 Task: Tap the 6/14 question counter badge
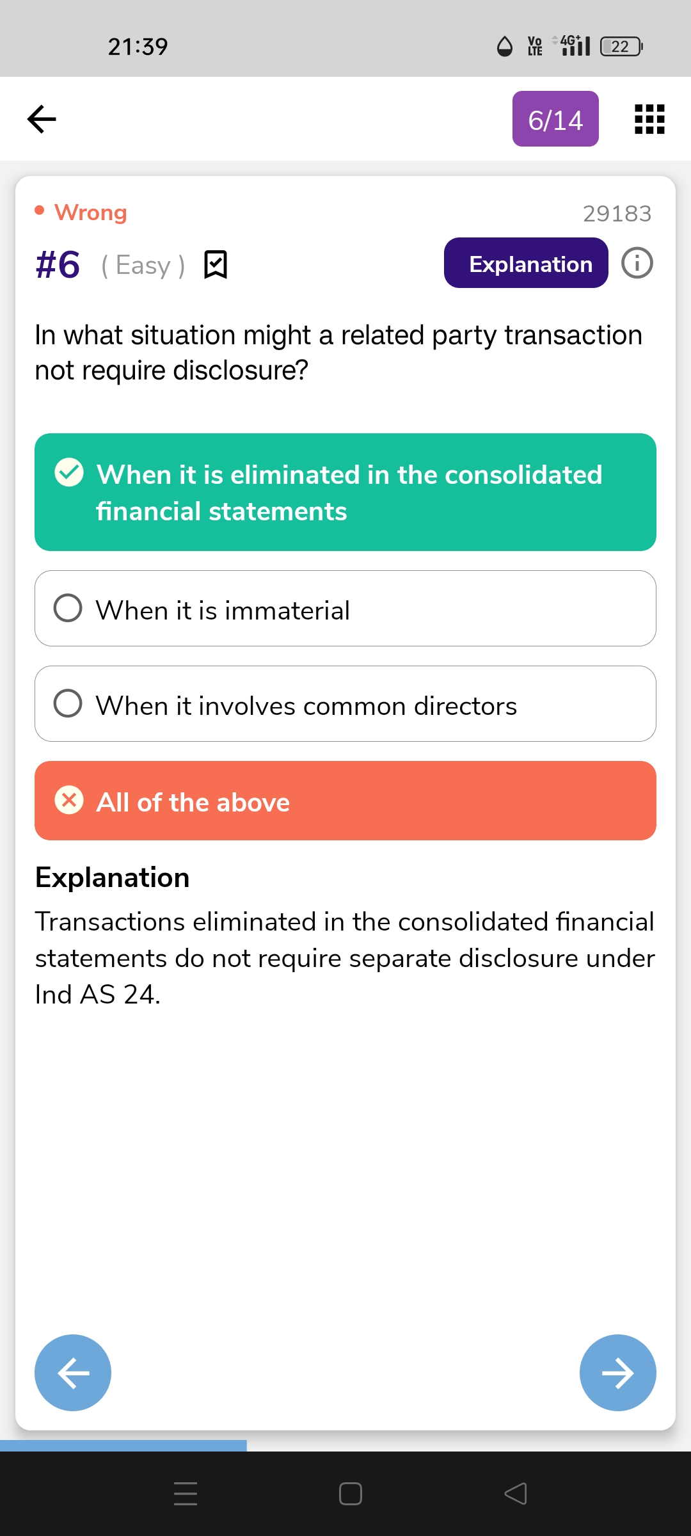click(x=555, y=119)
